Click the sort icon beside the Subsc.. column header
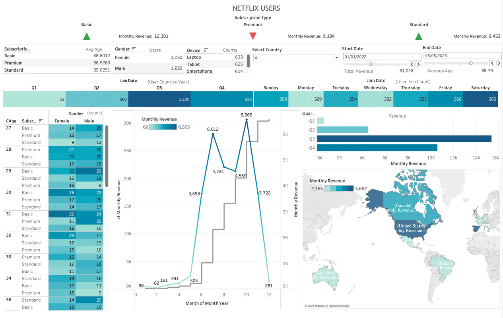The image size is (503, 318). (41, 121)
